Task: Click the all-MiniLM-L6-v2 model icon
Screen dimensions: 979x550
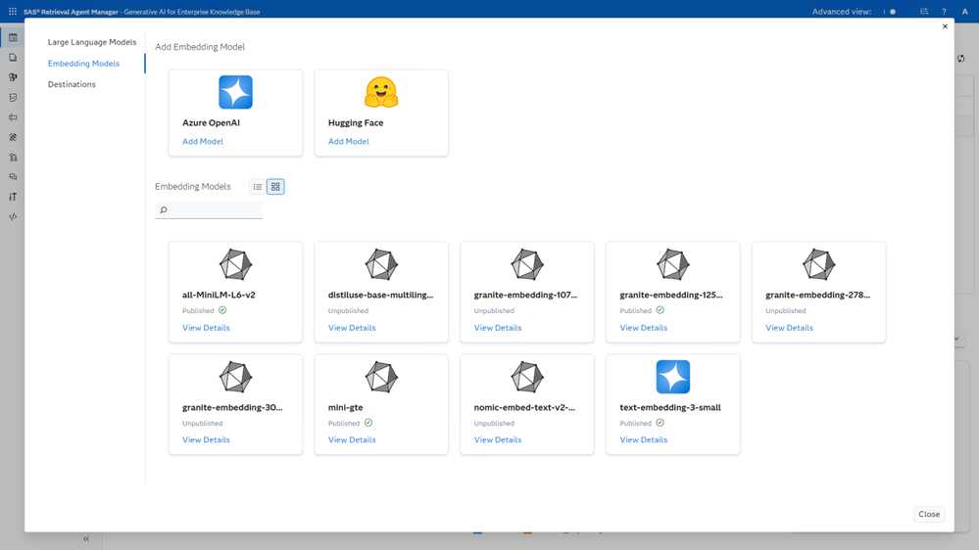Action: [x=235, y=264]
